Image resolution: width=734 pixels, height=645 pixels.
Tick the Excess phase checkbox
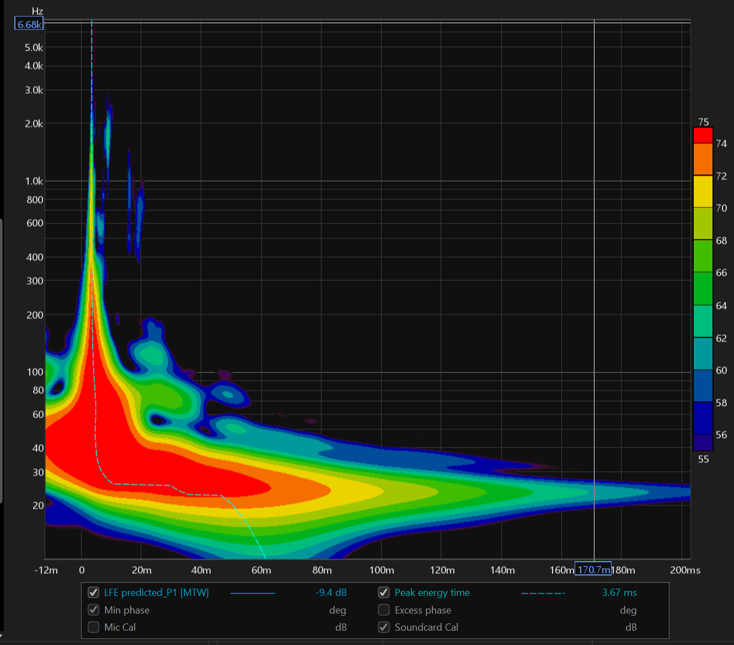tap(384, 610)
